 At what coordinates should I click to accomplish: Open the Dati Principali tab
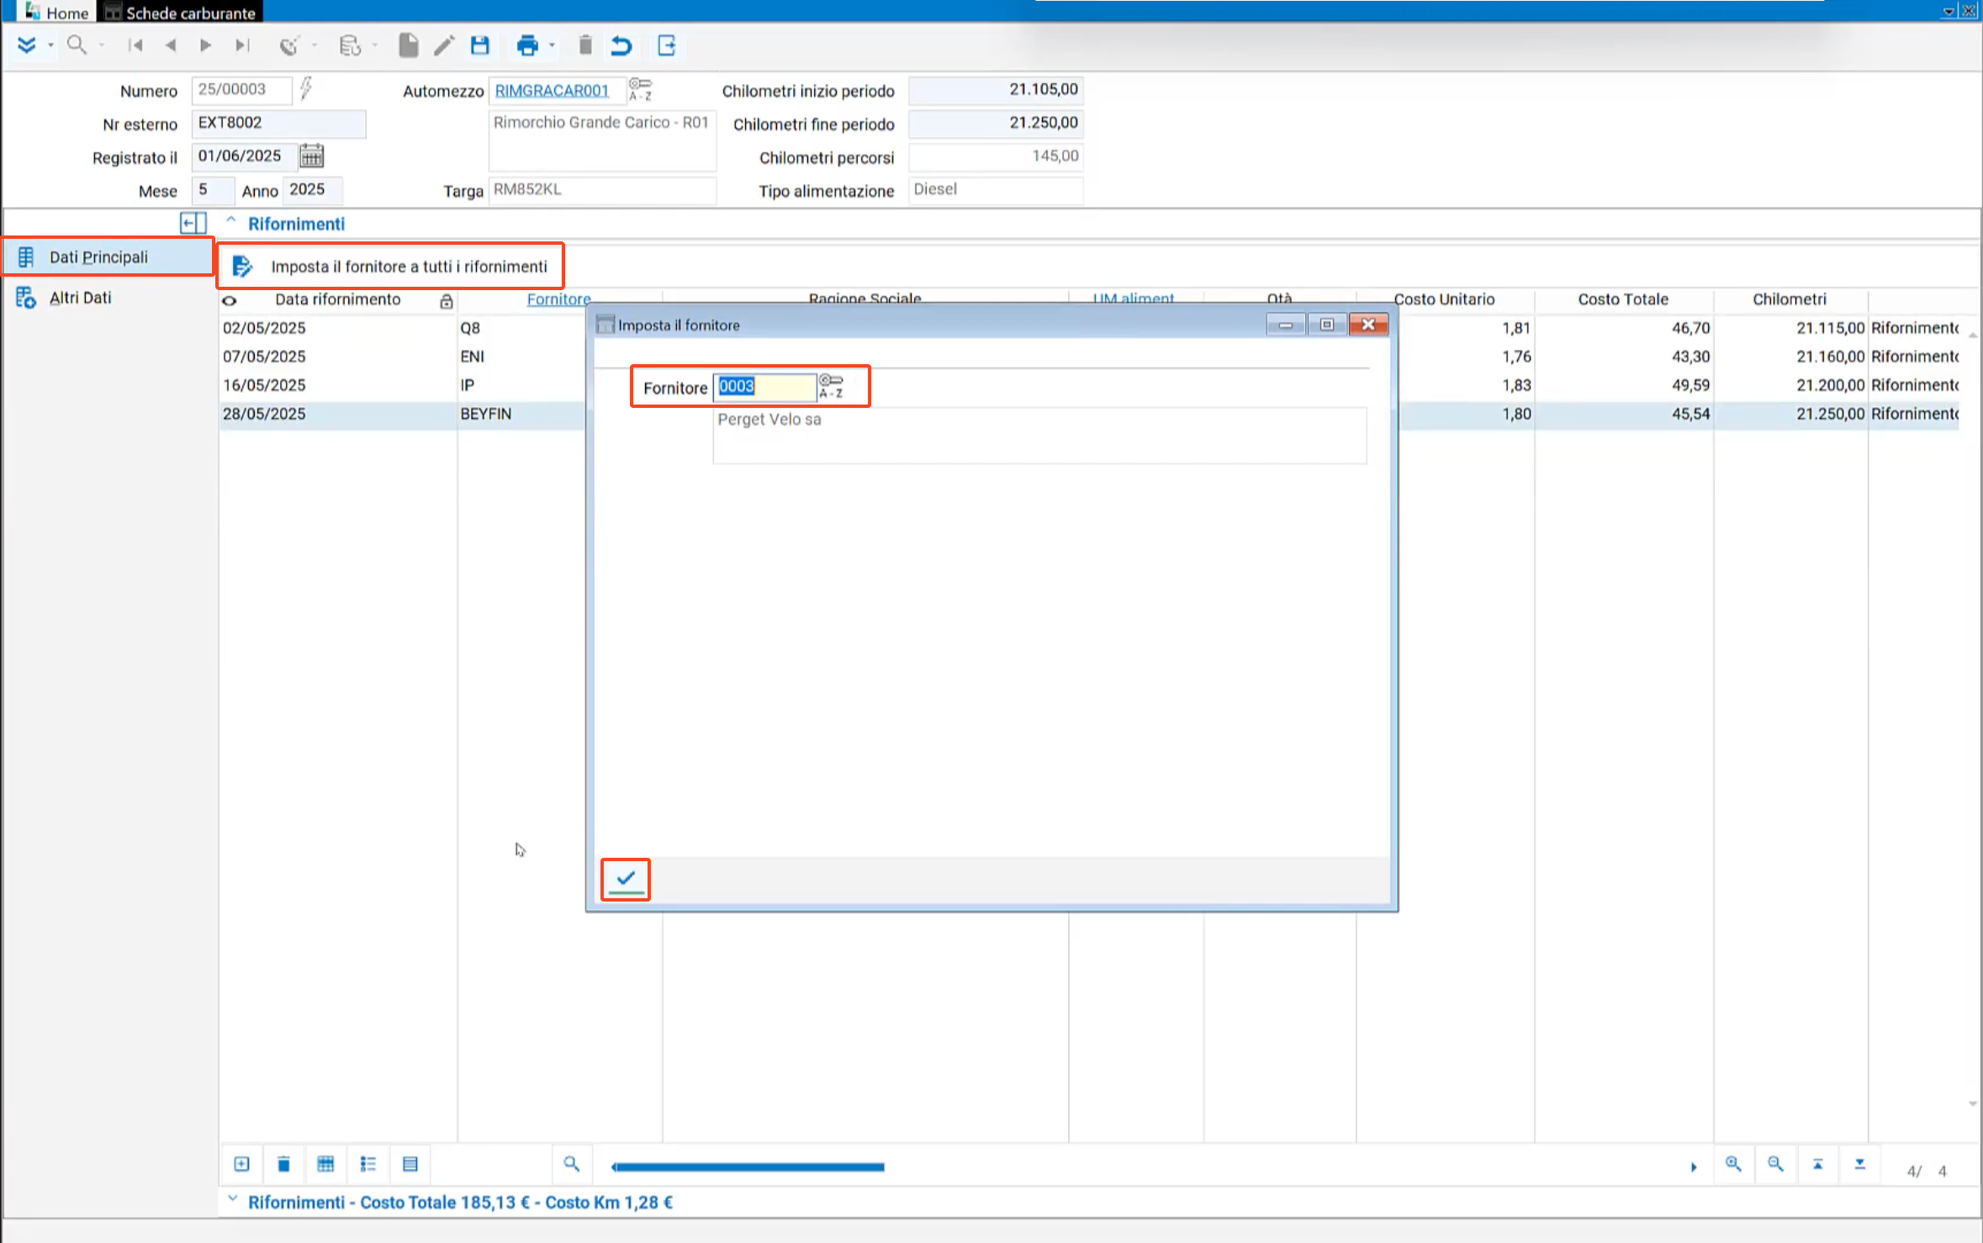(108, 257)
